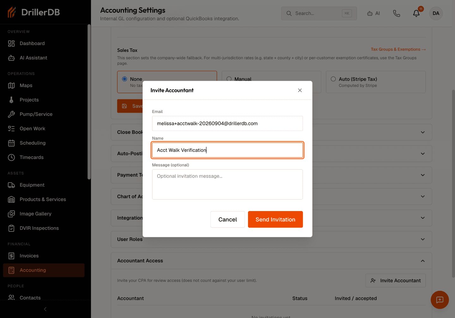Open the DA user avatar menu
This screenshot has height=318, width=455.
pos(436,13)
